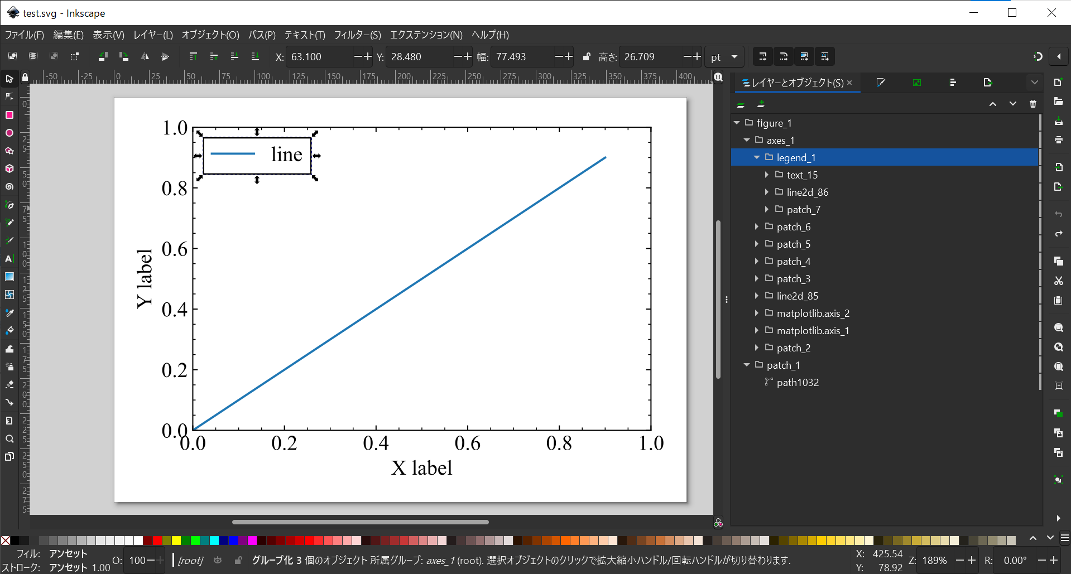Screen dimensions: 1071x574
Task: Toggle XML editor dirty flag lock icon near rulers
Action: click(25, 77)
